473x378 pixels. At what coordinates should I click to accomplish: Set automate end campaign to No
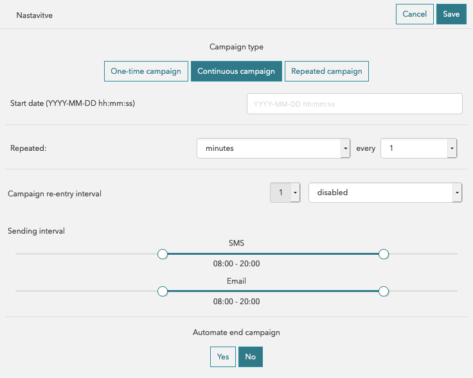pos(250,357)
